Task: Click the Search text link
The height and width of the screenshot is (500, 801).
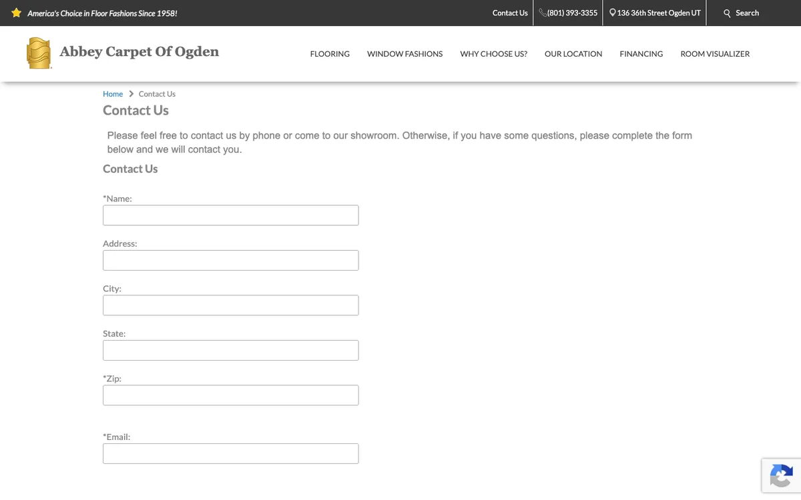Action: 747,13
